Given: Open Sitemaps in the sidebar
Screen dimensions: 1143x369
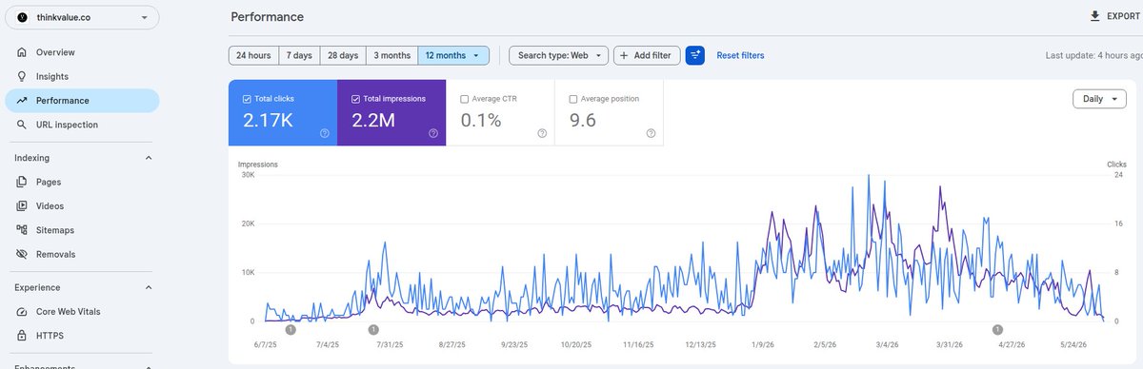Looking at the screenshot, I should tap(82, 230).
